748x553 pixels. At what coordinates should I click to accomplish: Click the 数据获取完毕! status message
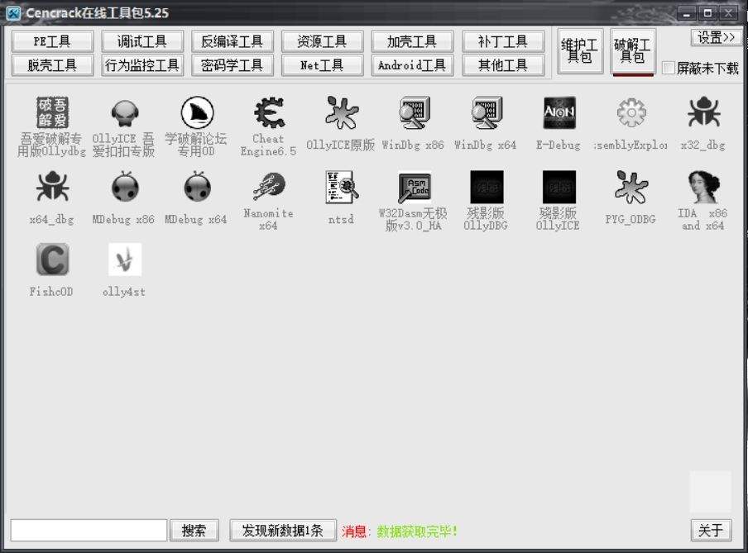(x=417, y=531)
